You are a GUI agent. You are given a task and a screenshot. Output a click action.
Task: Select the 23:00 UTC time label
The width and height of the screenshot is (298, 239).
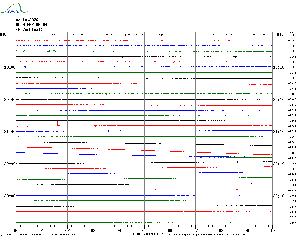10,196
